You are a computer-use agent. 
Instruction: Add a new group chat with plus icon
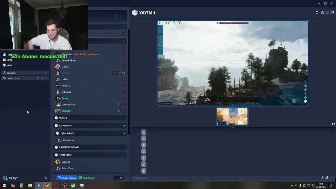pyautogui.click(x=42, y=78)
